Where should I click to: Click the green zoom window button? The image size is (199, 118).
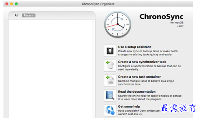pyautogui.click(x=16, y=4)
